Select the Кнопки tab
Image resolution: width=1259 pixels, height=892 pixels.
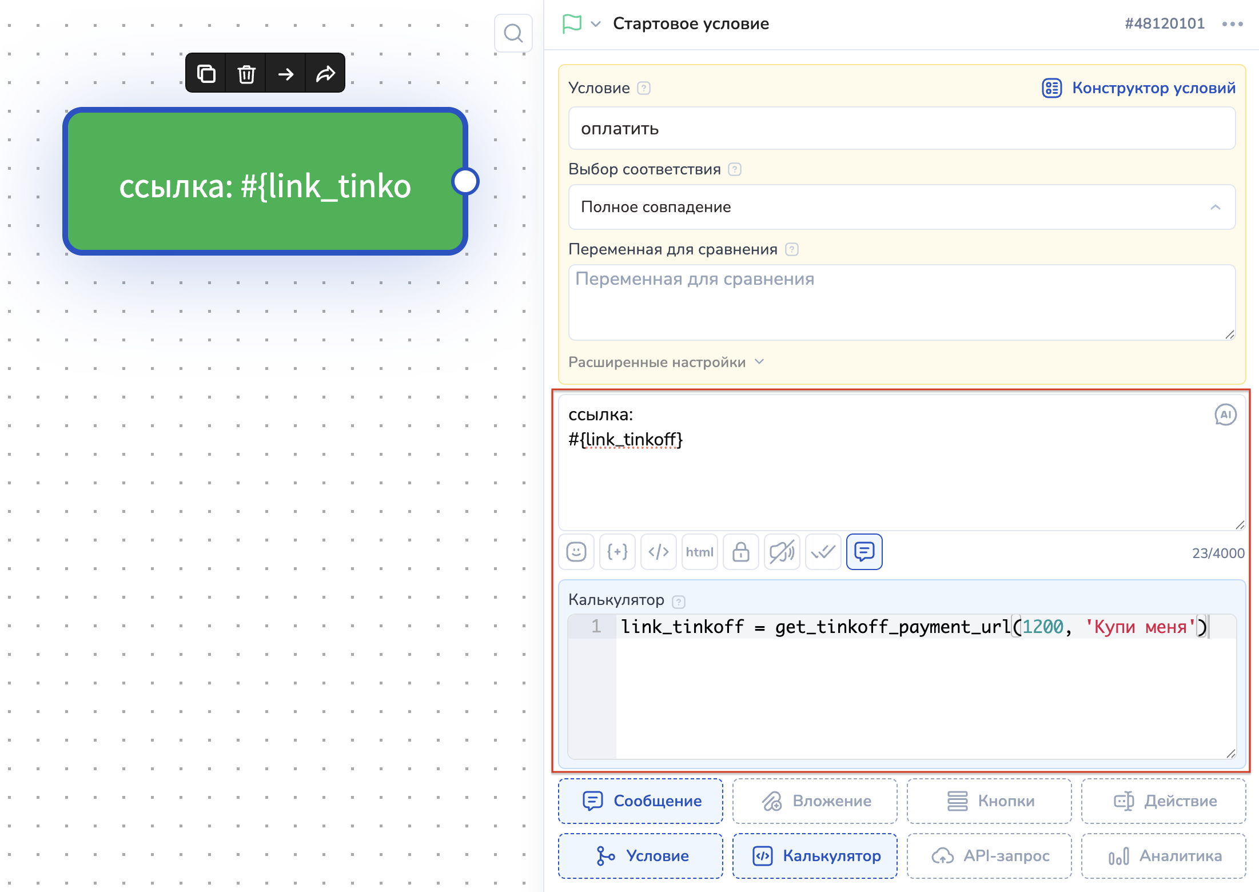coord(989,801)
